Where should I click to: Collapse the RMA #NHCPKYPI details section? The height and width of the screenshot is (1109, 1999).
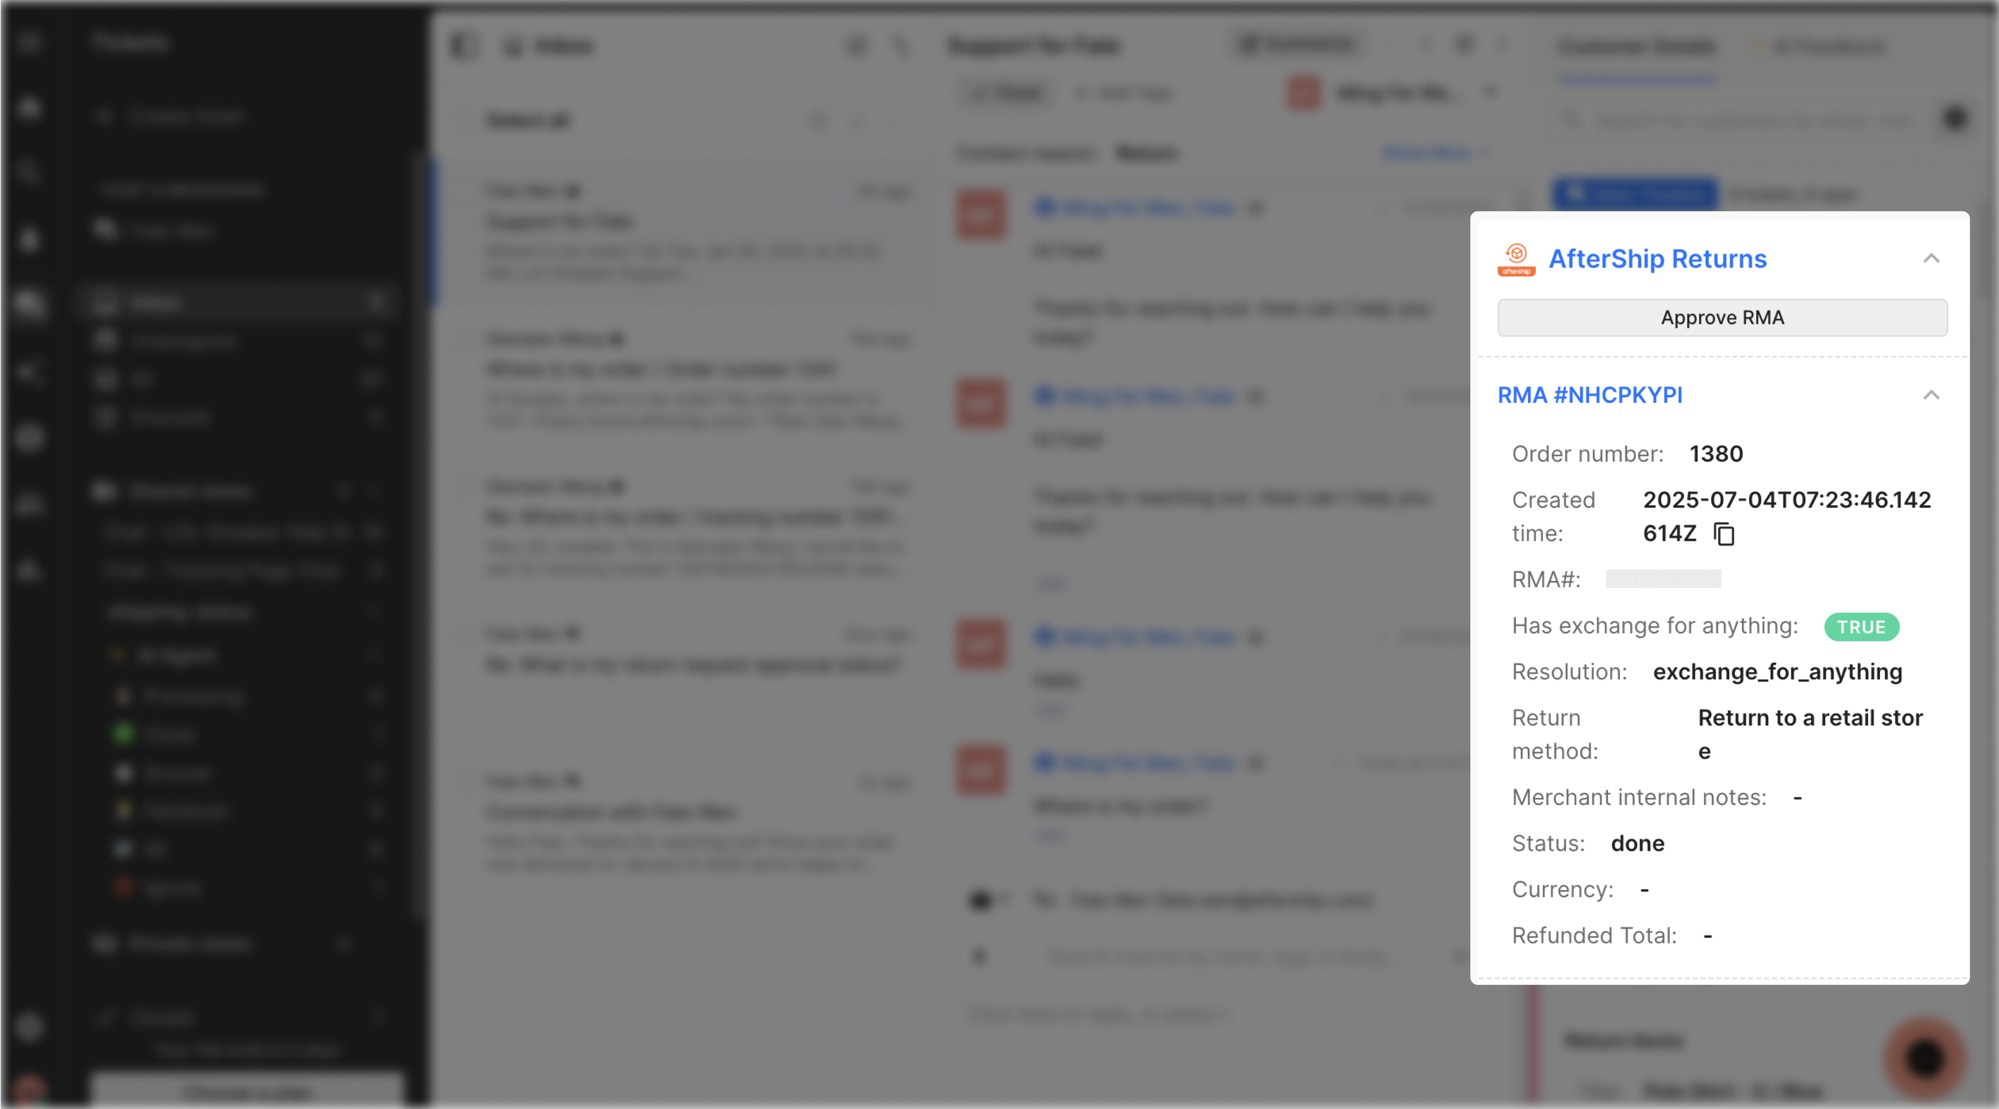[1931, 396]
